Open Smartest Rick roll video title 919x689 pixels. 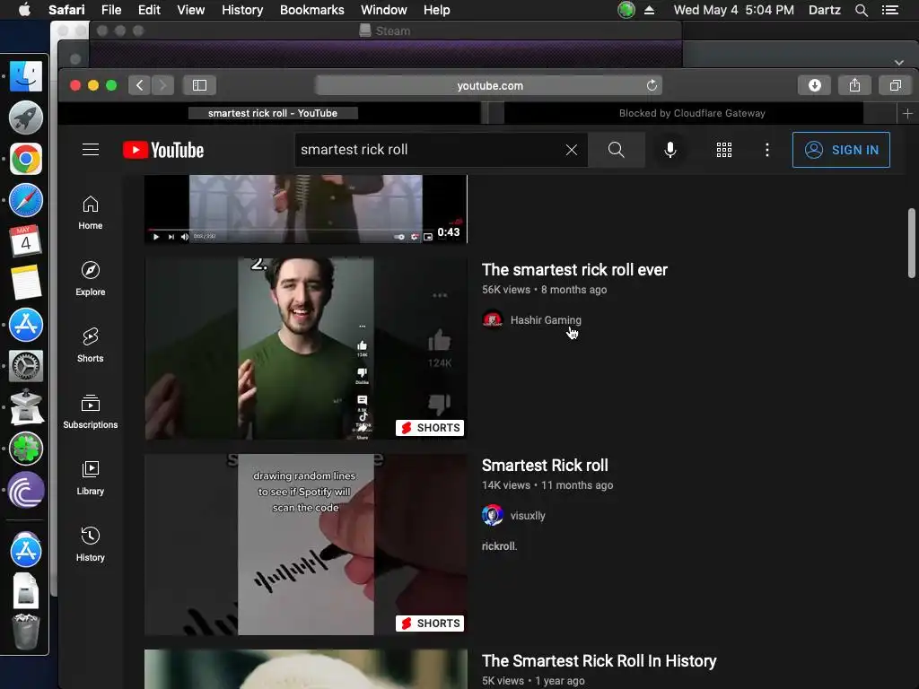point(545,466)
